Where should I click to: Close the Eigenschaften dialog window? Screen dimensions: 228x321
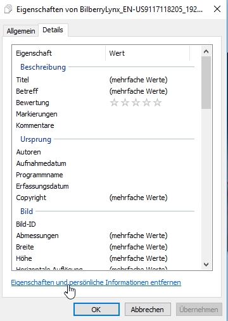tap(217, 9)
